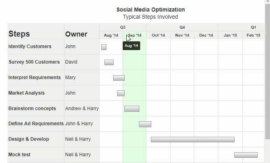The height and width of the screenshot is (163, 270).
Task: Select the Feb '15 month header
Action: (253, 35)
